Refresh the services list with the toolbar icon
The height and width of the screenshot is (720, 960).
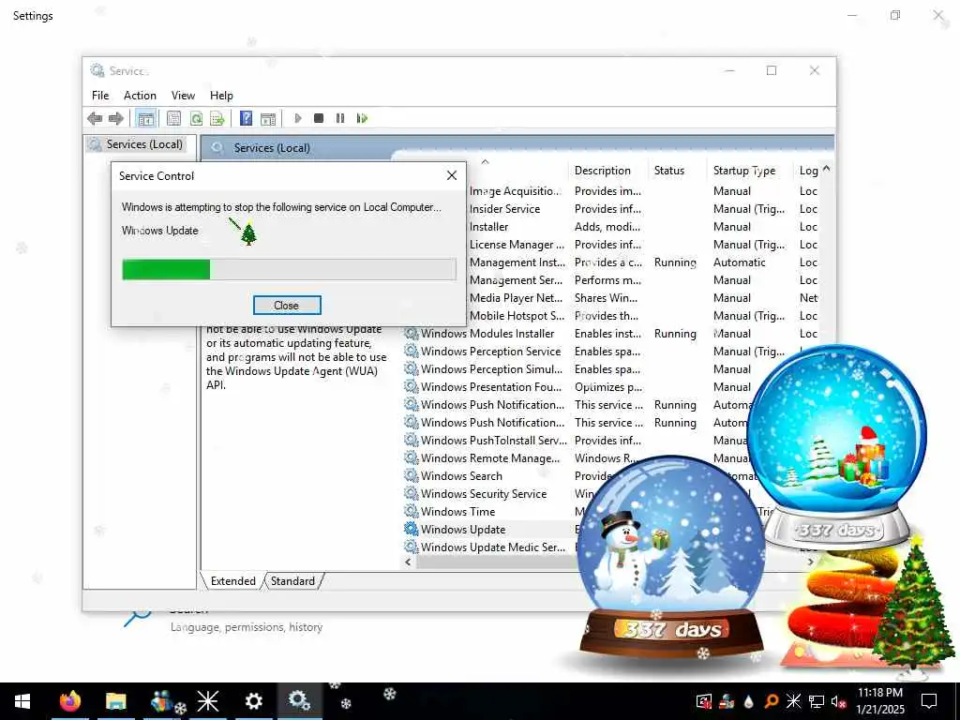196,118
